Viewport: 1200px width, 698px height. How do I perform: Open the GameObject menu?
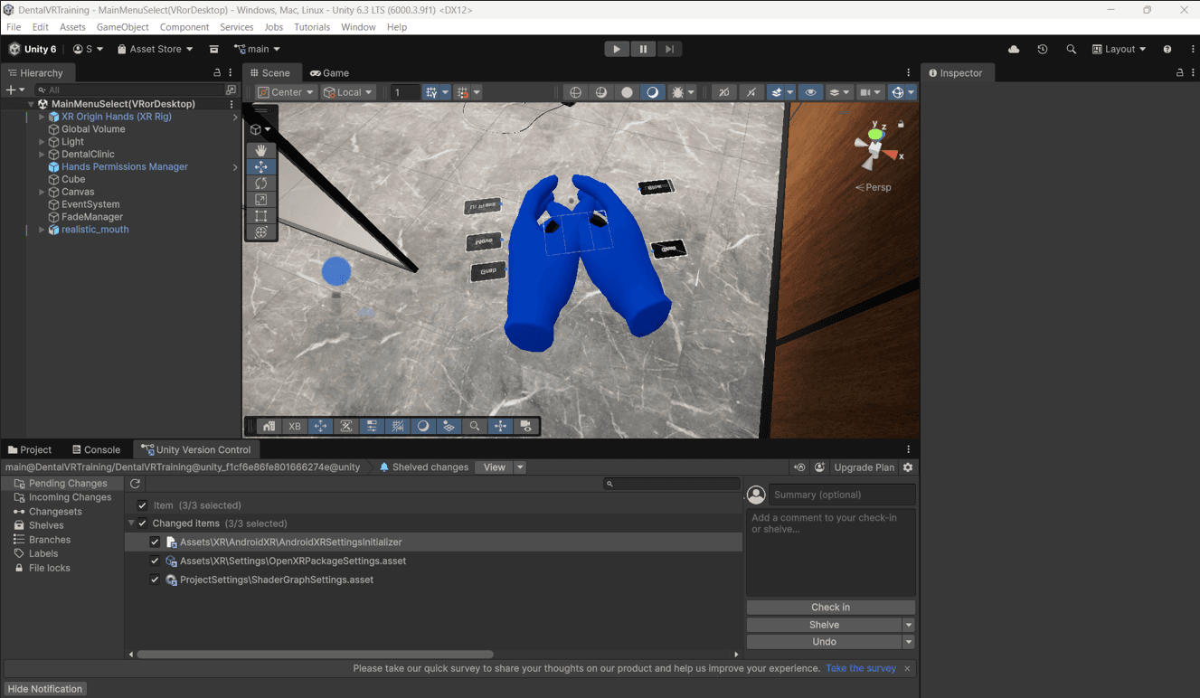(123, 27)
